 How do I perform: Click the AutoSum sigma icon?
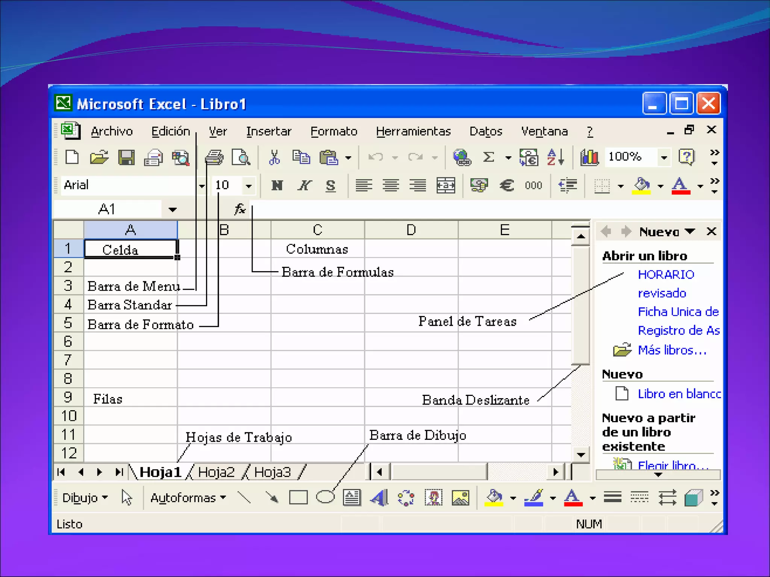[488, 157]
